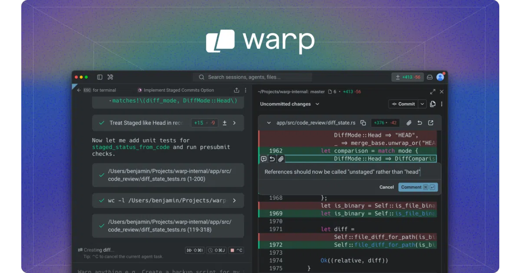This screenshot has width=521, height=273.
Task: Open the Uncommitted changes dropdown
Action: pos(290,104)
